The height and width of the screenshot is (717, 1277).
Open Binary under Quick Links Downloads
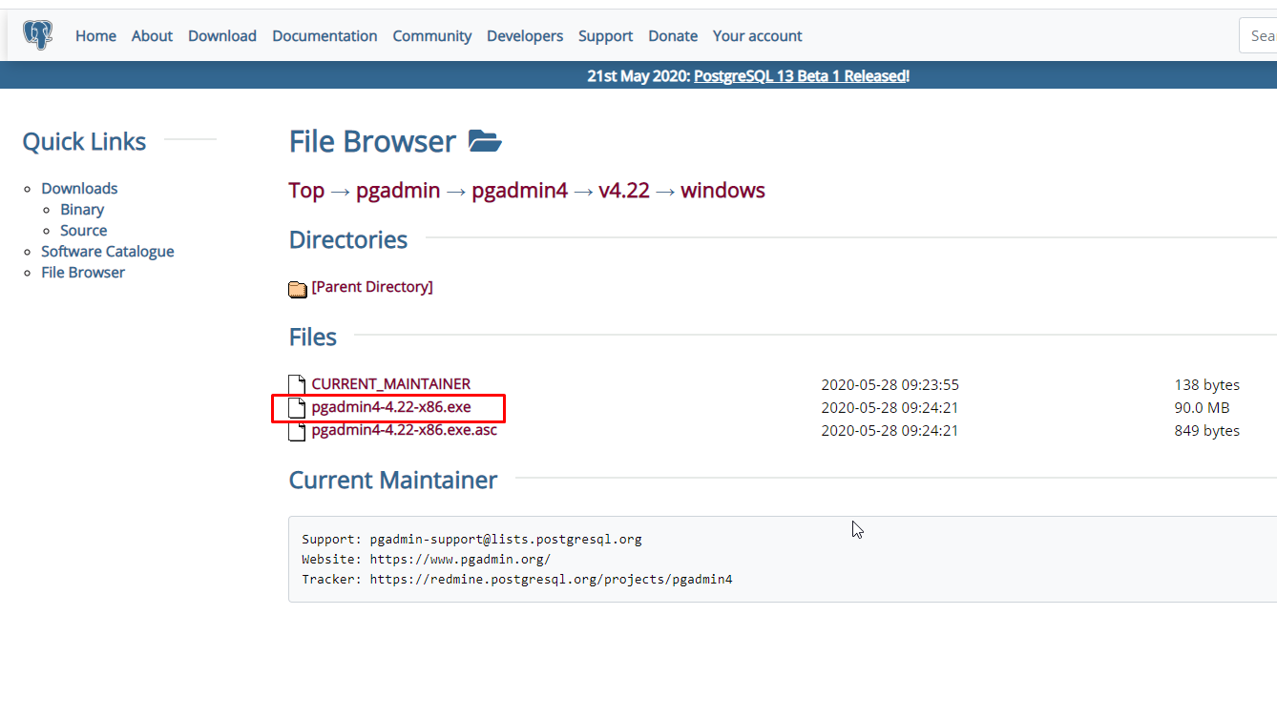[82, 210]
